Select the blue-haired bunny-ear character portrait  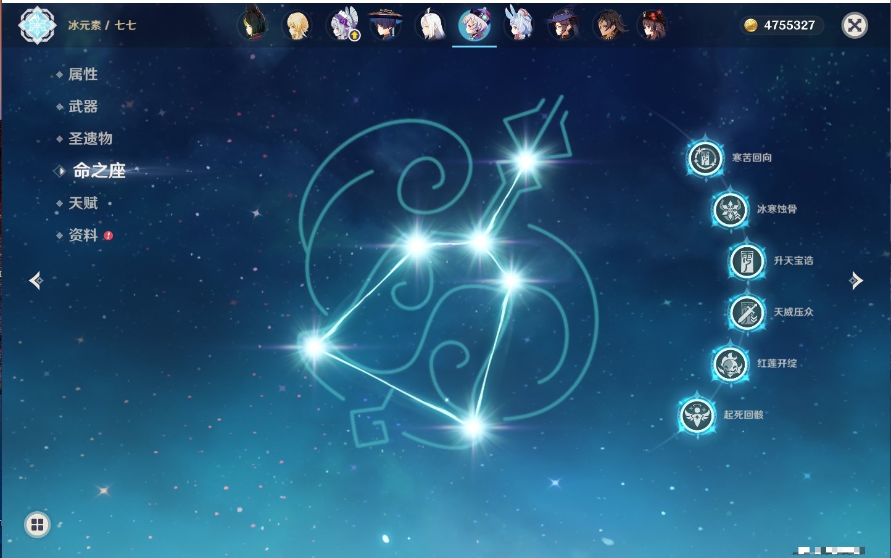[x=519, y=25]
